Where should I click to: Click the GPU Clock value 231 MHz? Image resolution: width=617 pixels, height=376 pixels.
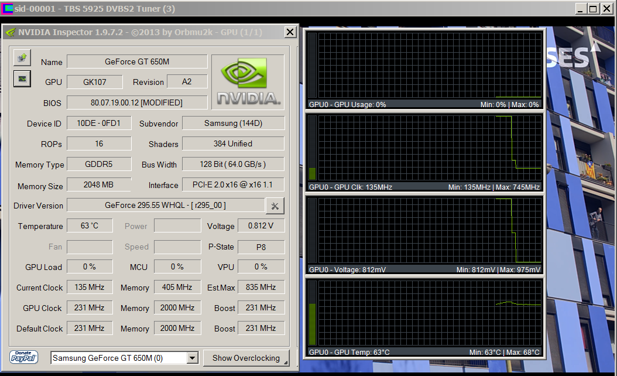coord(90,307)
